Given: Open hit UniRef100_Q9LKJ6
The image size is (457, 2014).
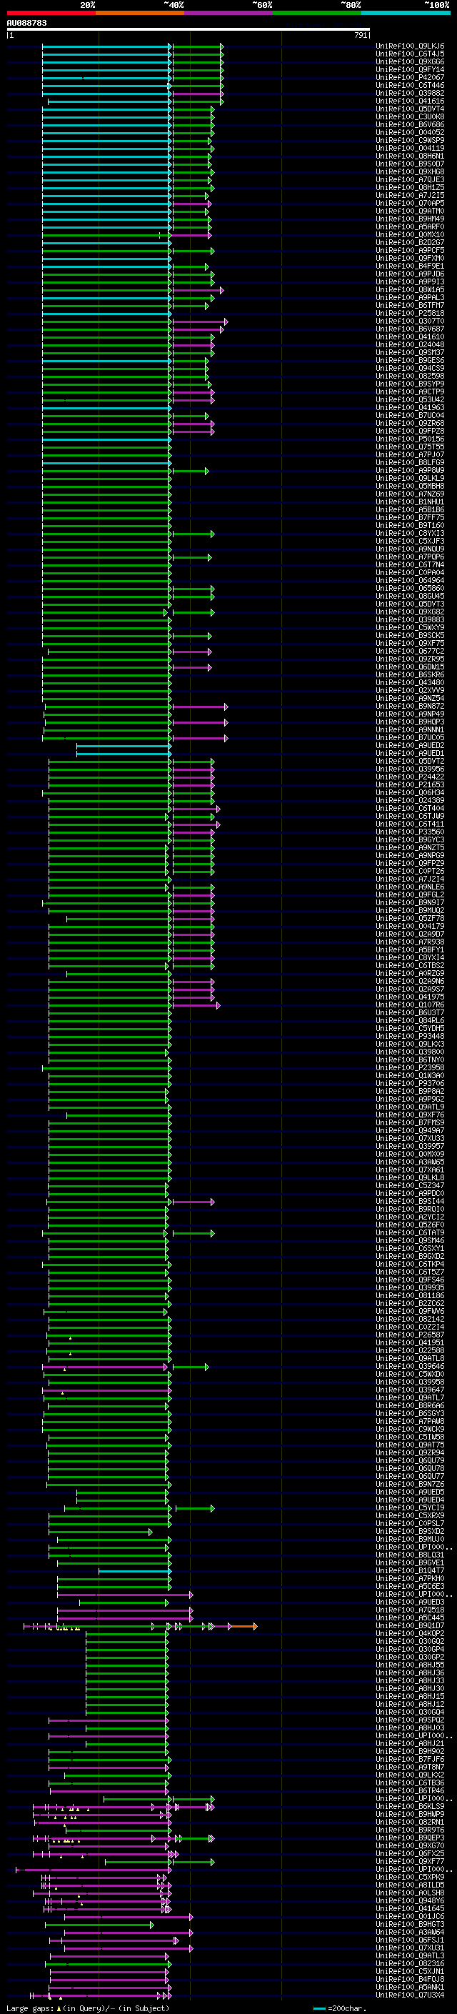Looking at the screenshot, I should (410, 46).
